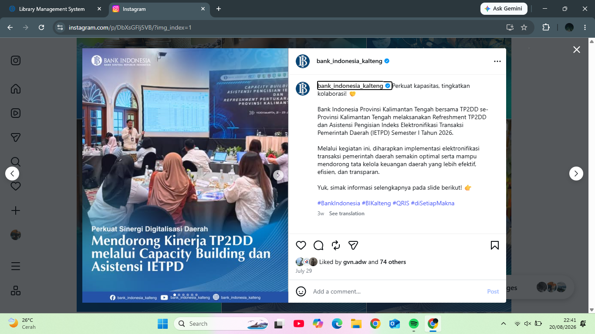This screenshot has width=595, height=334.
Task: Open Direct messages paper-plane icon in sidebar
Action: click(x=16, y=137)
